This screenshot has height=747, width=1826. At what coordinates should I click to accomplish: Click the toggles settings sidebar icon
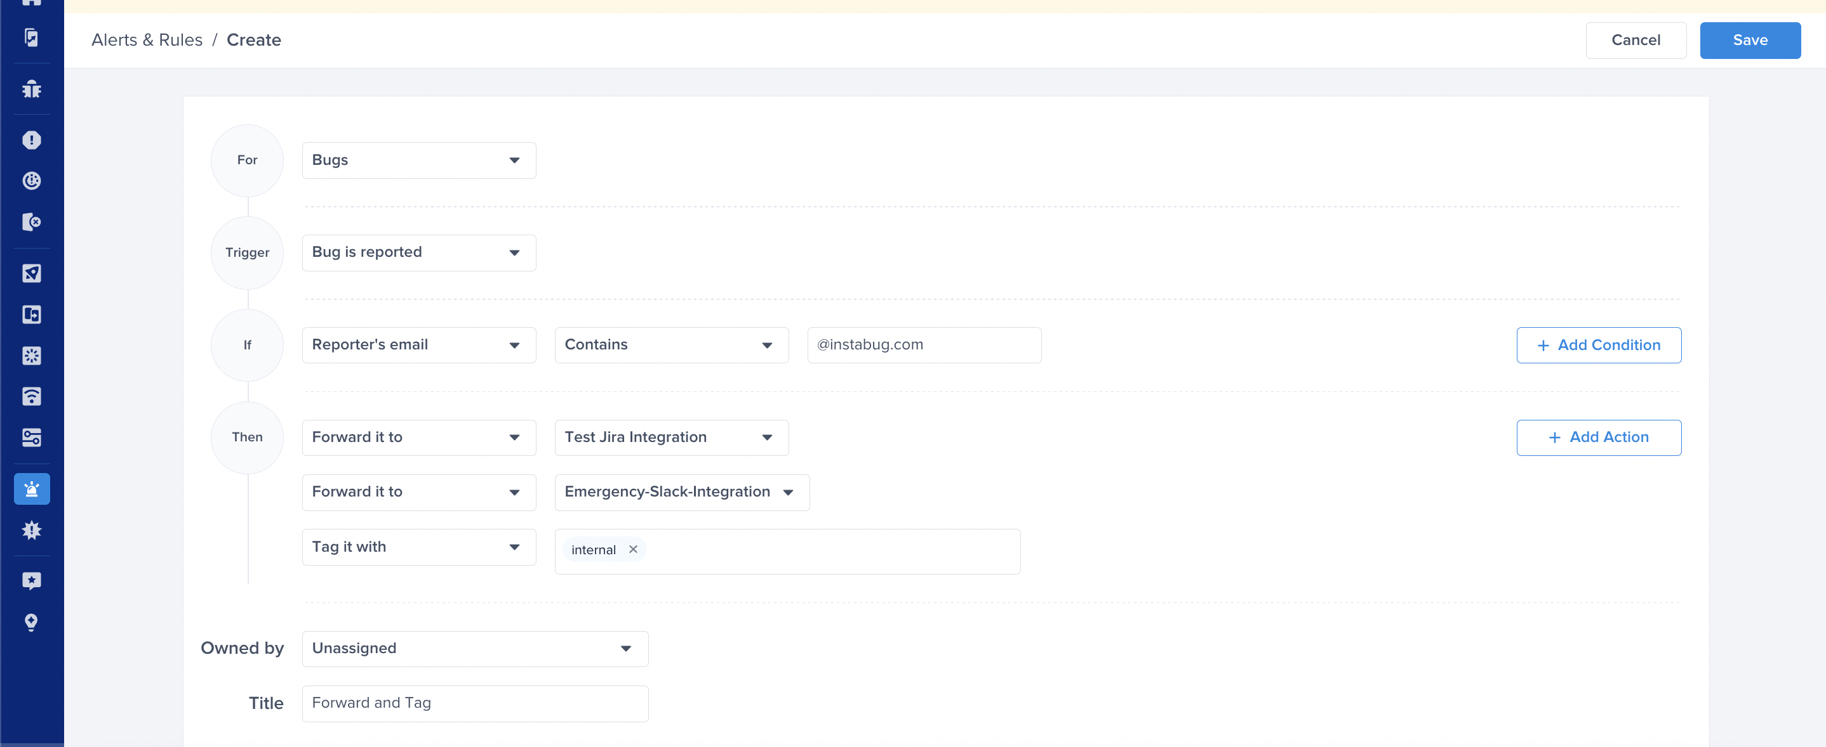click(x=31, y=438)
